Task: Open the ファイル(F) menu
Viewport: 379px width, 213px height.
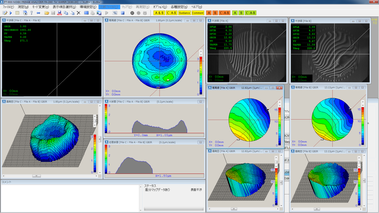Action: point(8,7)
